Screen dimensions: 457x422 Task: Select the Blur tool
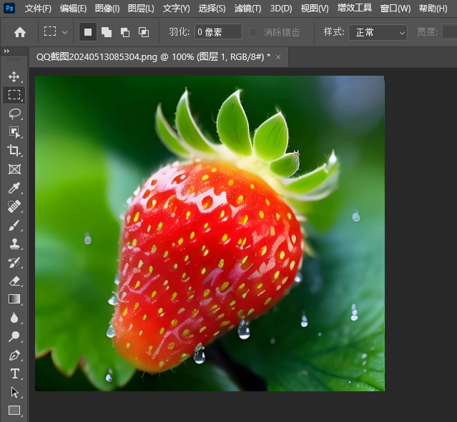14,318
